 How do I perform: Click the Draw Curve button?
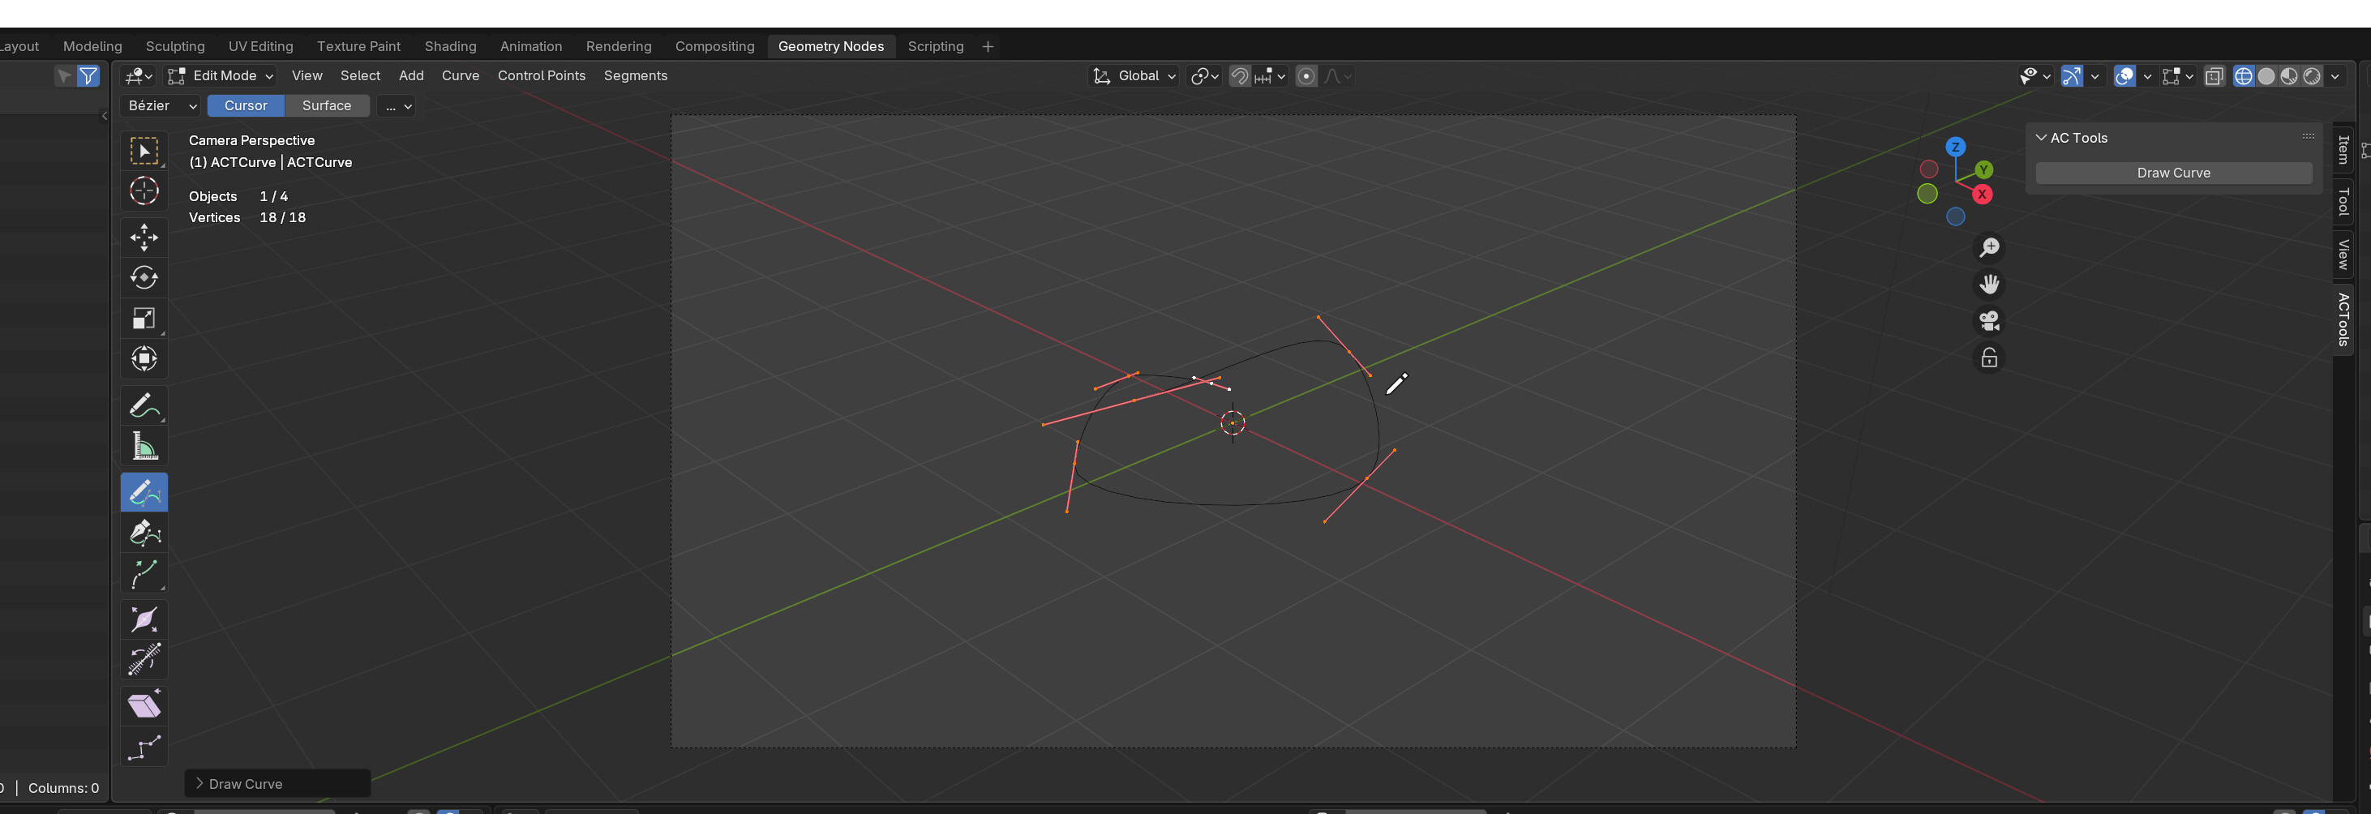click(2173, 173)
